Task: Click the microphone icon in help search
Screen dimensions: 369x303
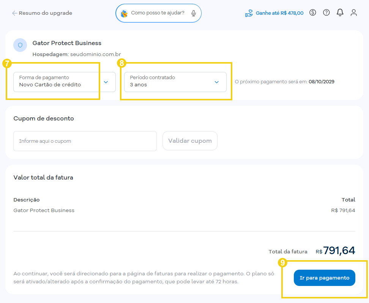Action: pos(194,13)
